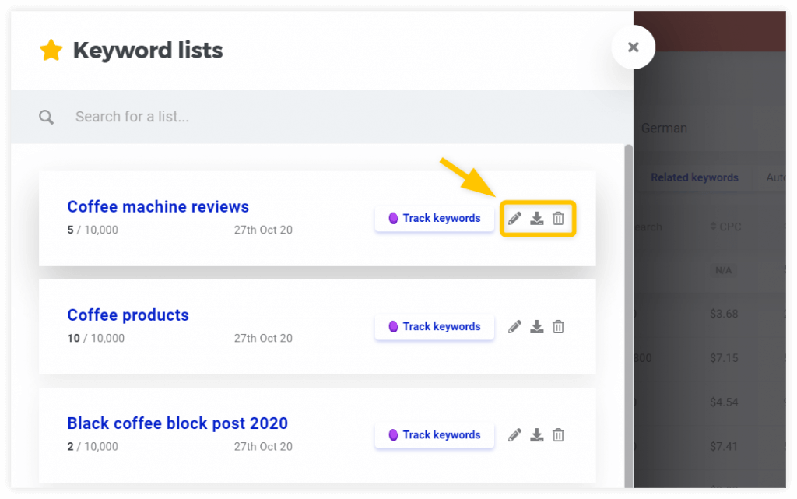Track keywords for Coffee machine reviews
The height and width of the screenshot is (499, 797).
(x=434, y=219)
